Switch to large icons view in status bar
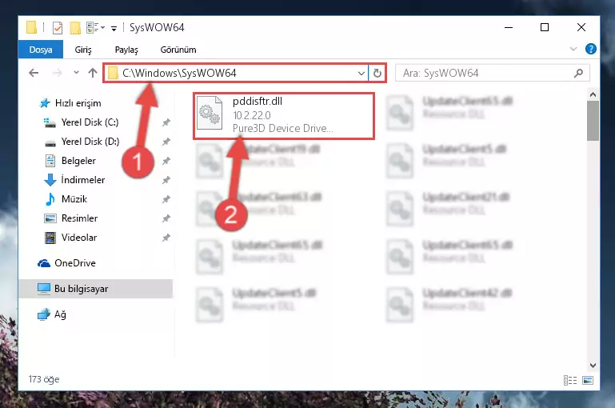This screenshot has height=408, width=615. [x=588, y=380]
